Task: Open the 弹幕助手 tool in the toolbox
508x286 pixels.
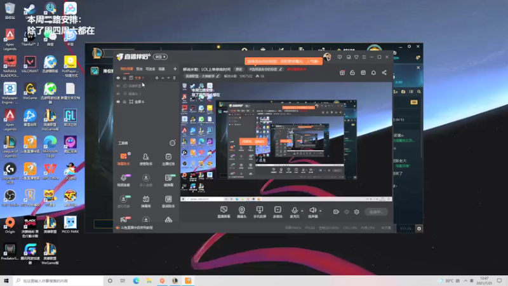Action: [x=123, y=160]
